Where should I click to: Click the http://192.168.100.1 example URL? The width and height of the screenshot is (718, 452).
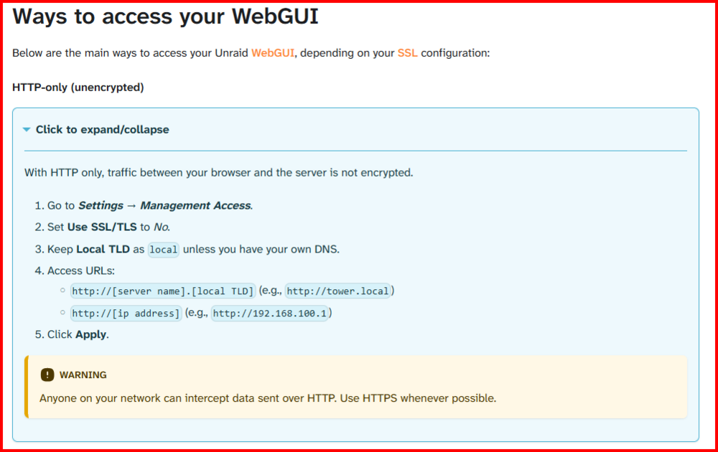click(x=270, y=314)
